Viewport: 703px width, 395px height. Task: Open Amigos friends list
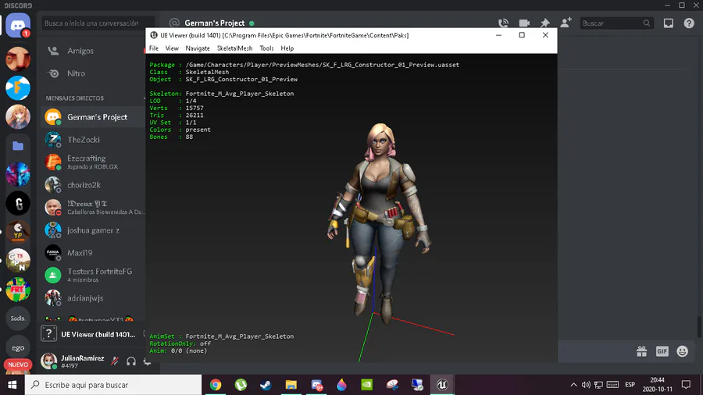[92, 51]
